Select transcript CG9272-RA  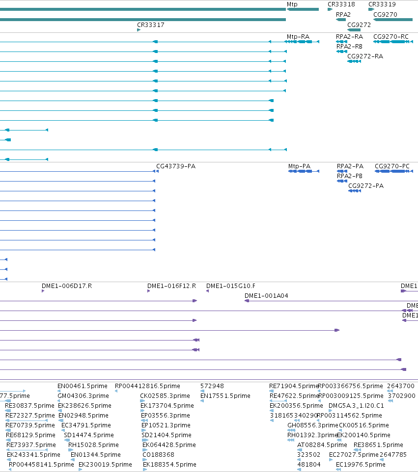point(365,56)
